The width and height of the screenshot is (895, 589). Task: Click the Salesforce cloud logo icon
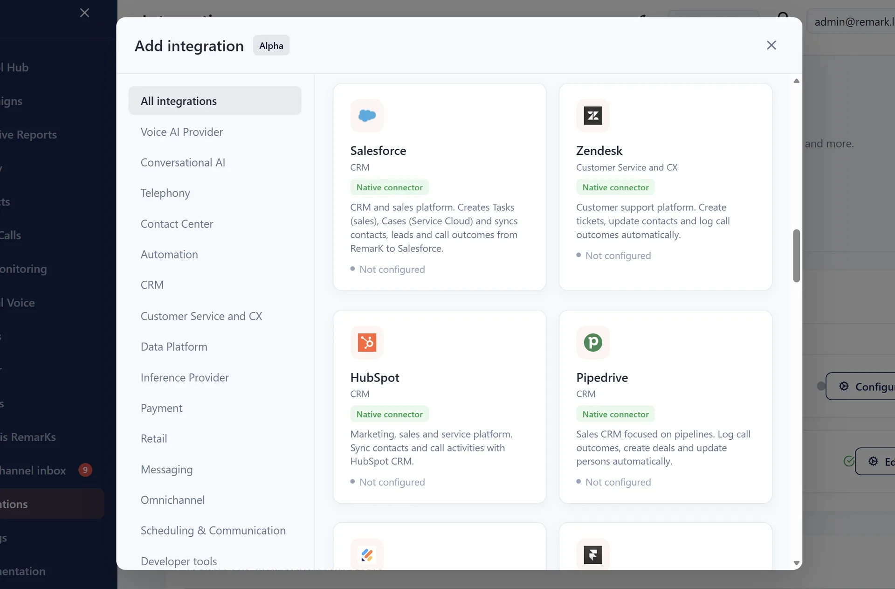click(367, 116)
